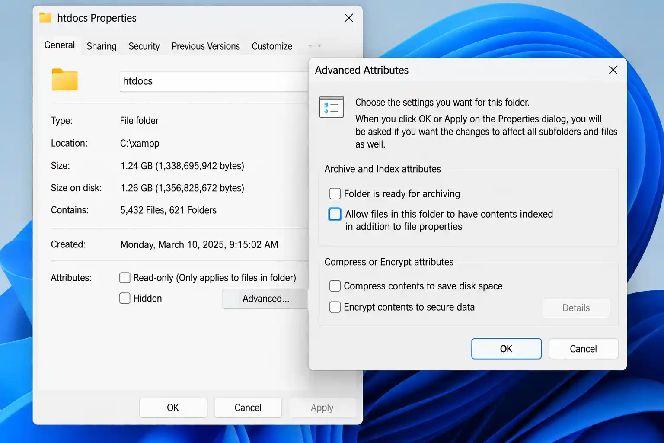Check Encrypt contents to secure data
664x443 pixels.
335,307
